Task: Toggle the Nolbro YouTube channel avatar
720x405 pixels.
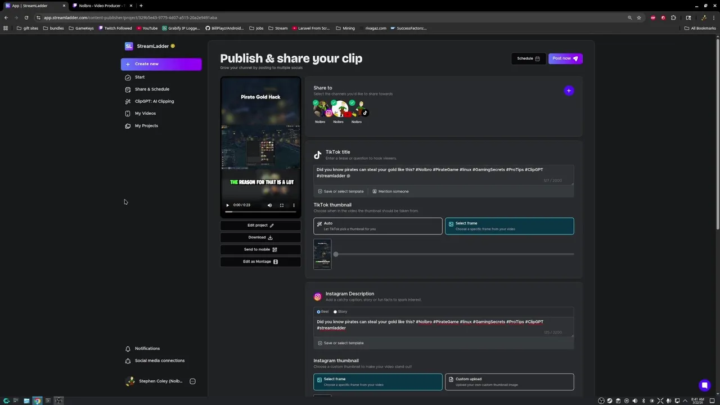Action: click(339, 109)
